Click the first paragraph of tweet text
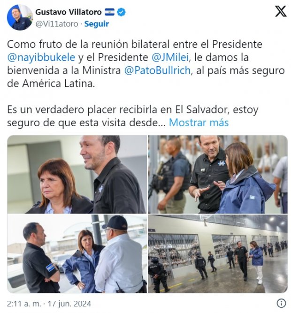 click(x=146, y=64)
